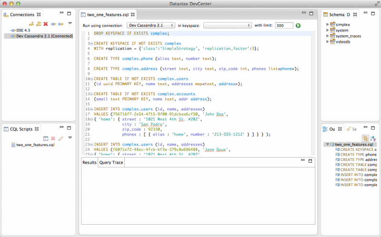
Task: Select the Se tab beside Outline
Action: point(351,129)
